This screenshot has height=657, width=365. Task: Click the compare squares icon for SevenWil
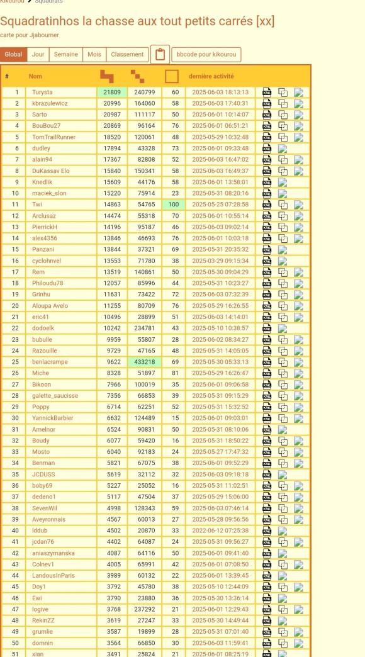click(x=283, y=508)
